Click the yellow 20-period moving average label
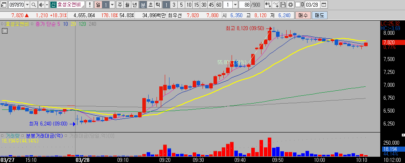The image size is (405, 163). point(74,24)
